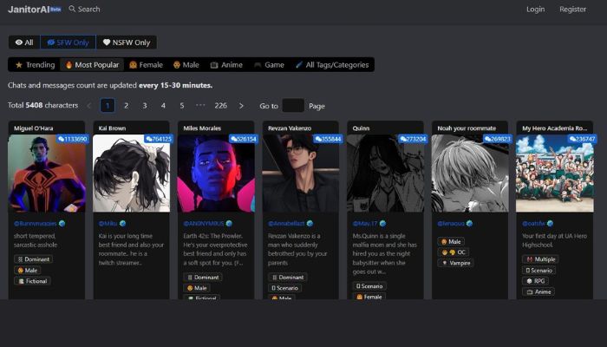Image resolution: width=607 pixels, height=347 pixels.
Task: Open the Register link
Action: (573, 10)
